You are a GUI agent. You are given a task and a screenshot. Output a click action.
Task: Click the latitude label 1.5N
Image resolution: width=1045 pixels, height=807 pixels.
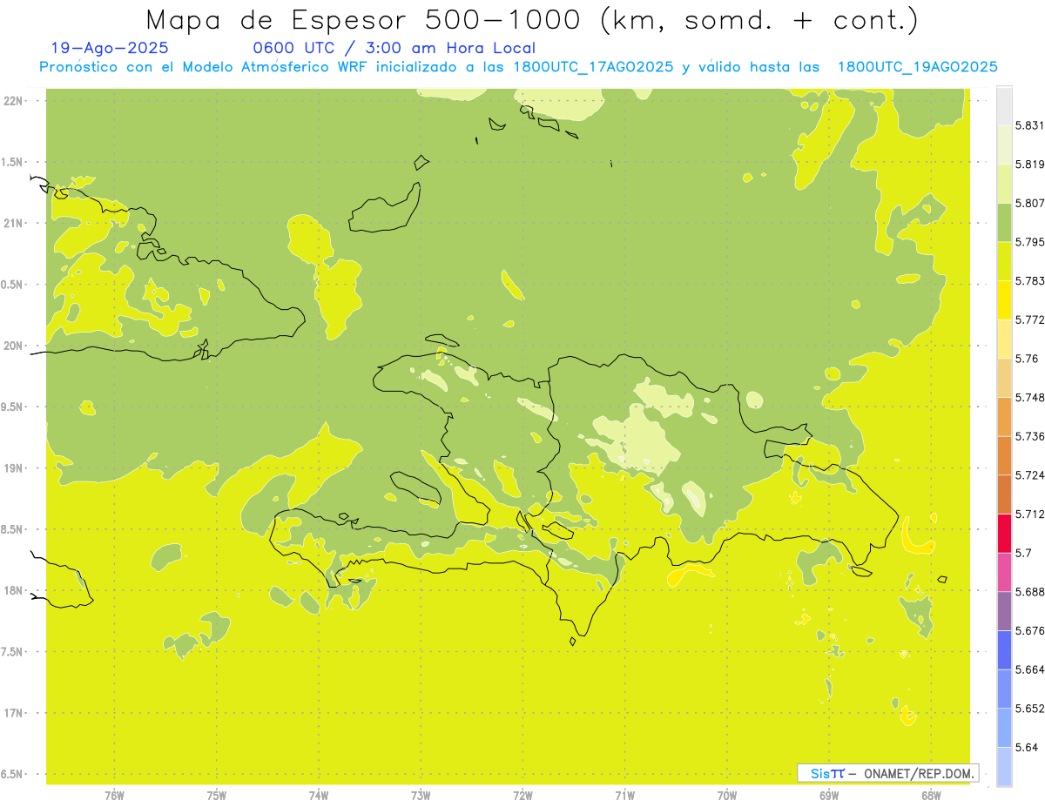(x=12, y=162)
